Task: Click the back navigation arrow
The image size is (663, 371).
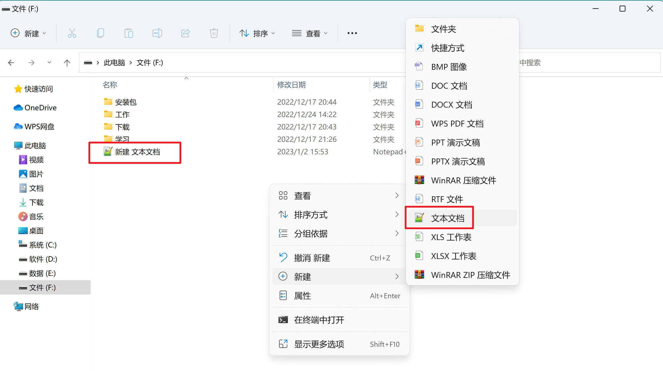Action: click(11, 63)
